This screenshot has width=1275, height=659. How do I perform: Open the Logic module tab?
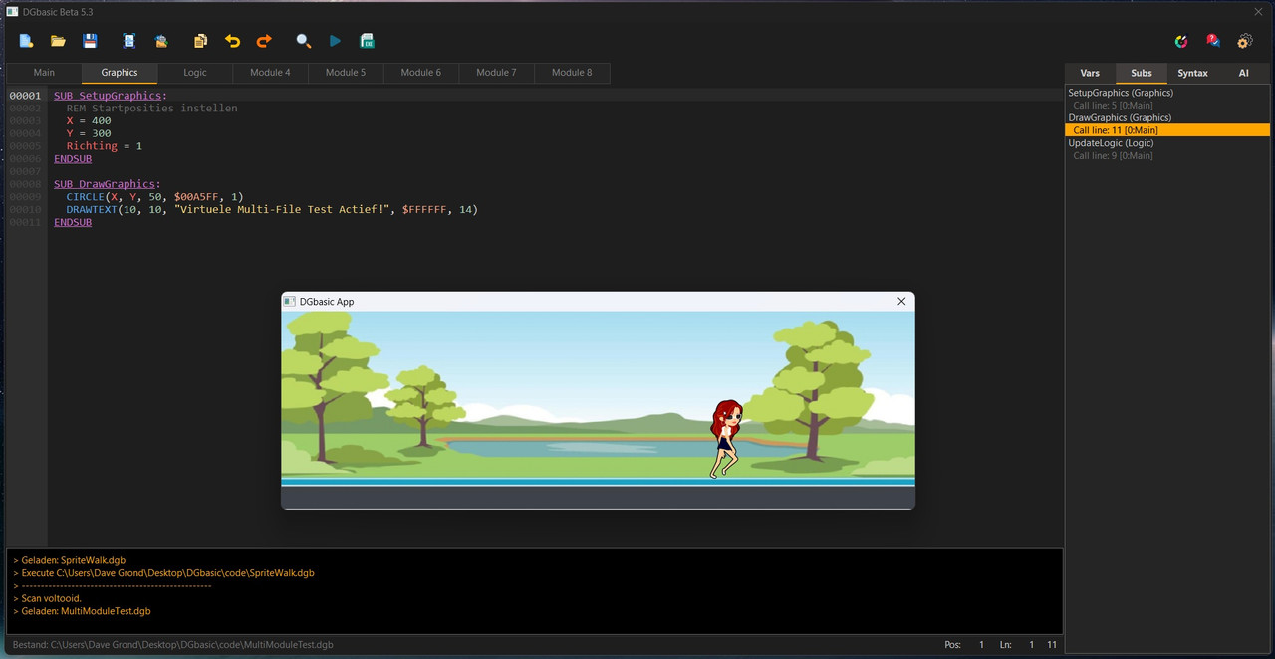195,73
